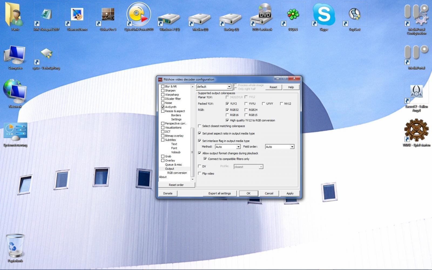This screenshot has width=432, height=270.
Task: Select RGB conversion in the filter list
Action: pyautogui.click(x=177, y=173)
